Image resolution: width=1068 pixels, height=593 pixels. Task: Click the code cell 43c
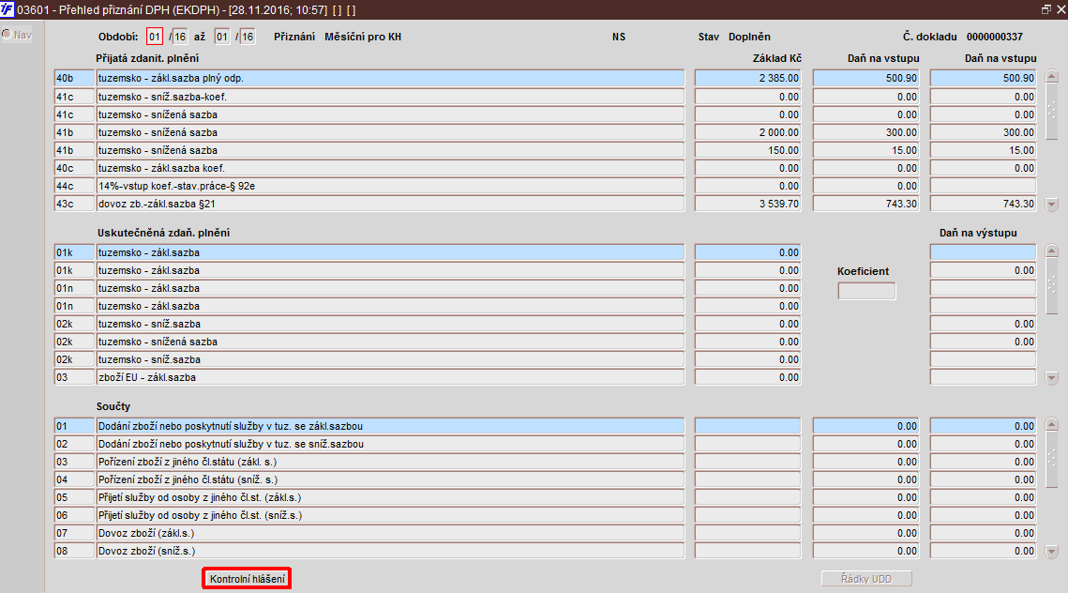(74, 203)
